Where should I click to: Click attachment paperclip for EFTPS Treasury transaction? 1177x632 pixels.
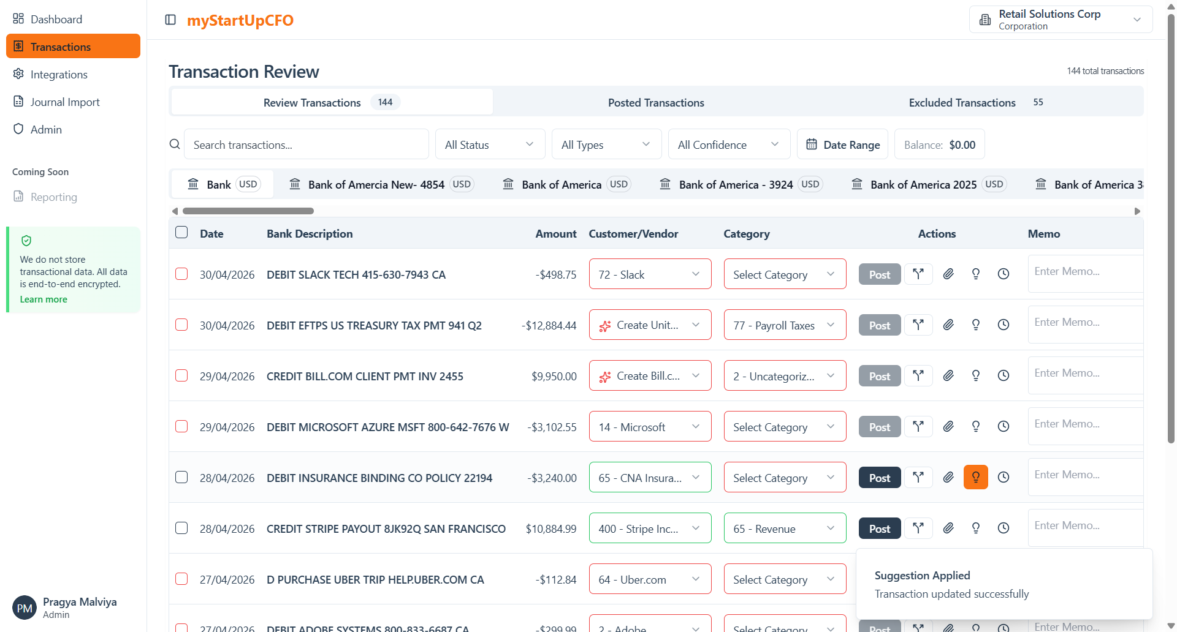[948, 325]
